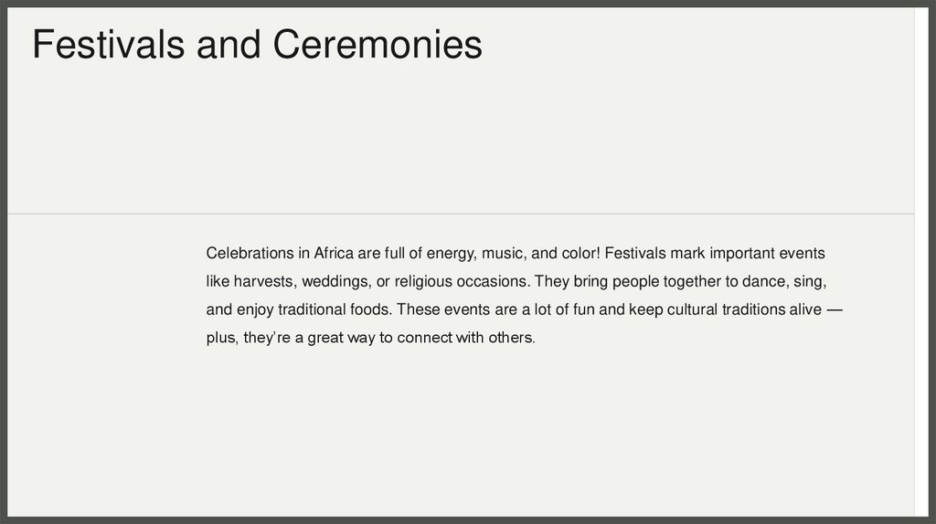Click the word "religious" in the body text

click(x=424, y=281)
